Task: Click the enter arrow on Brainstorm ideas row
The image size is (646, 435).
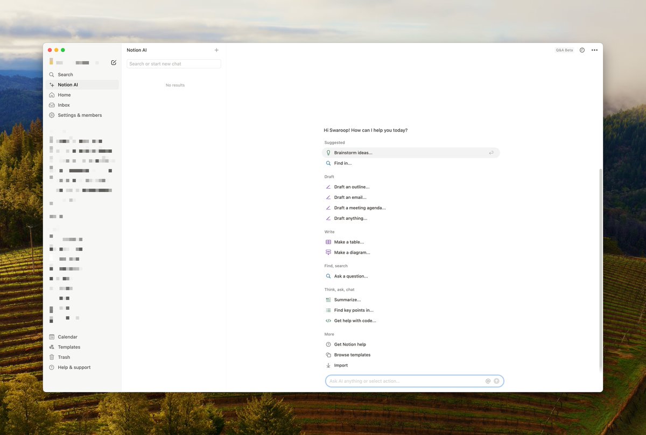Action: 491,153
